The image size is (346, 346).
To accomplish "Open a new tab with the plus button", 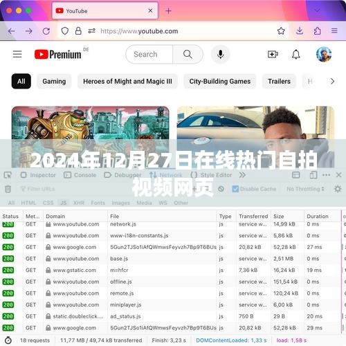I will pos(169,11).
